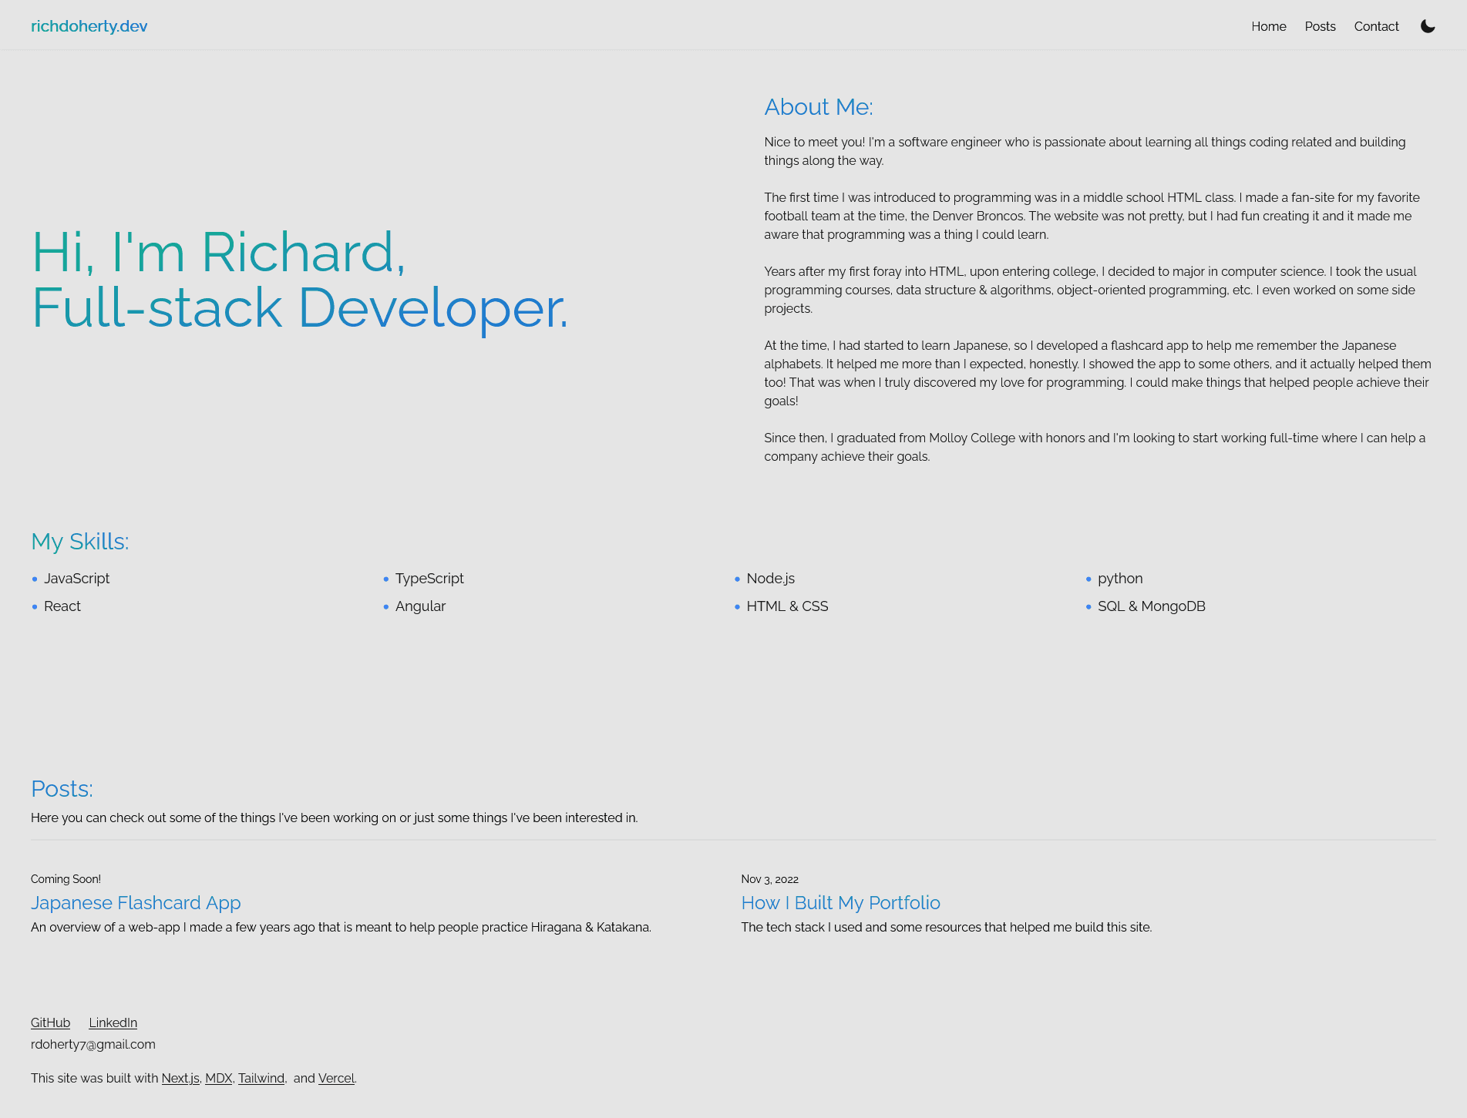1467x1118 pixels.
Task: Go to the Posts navigation link
Action: click(1320, 26)
